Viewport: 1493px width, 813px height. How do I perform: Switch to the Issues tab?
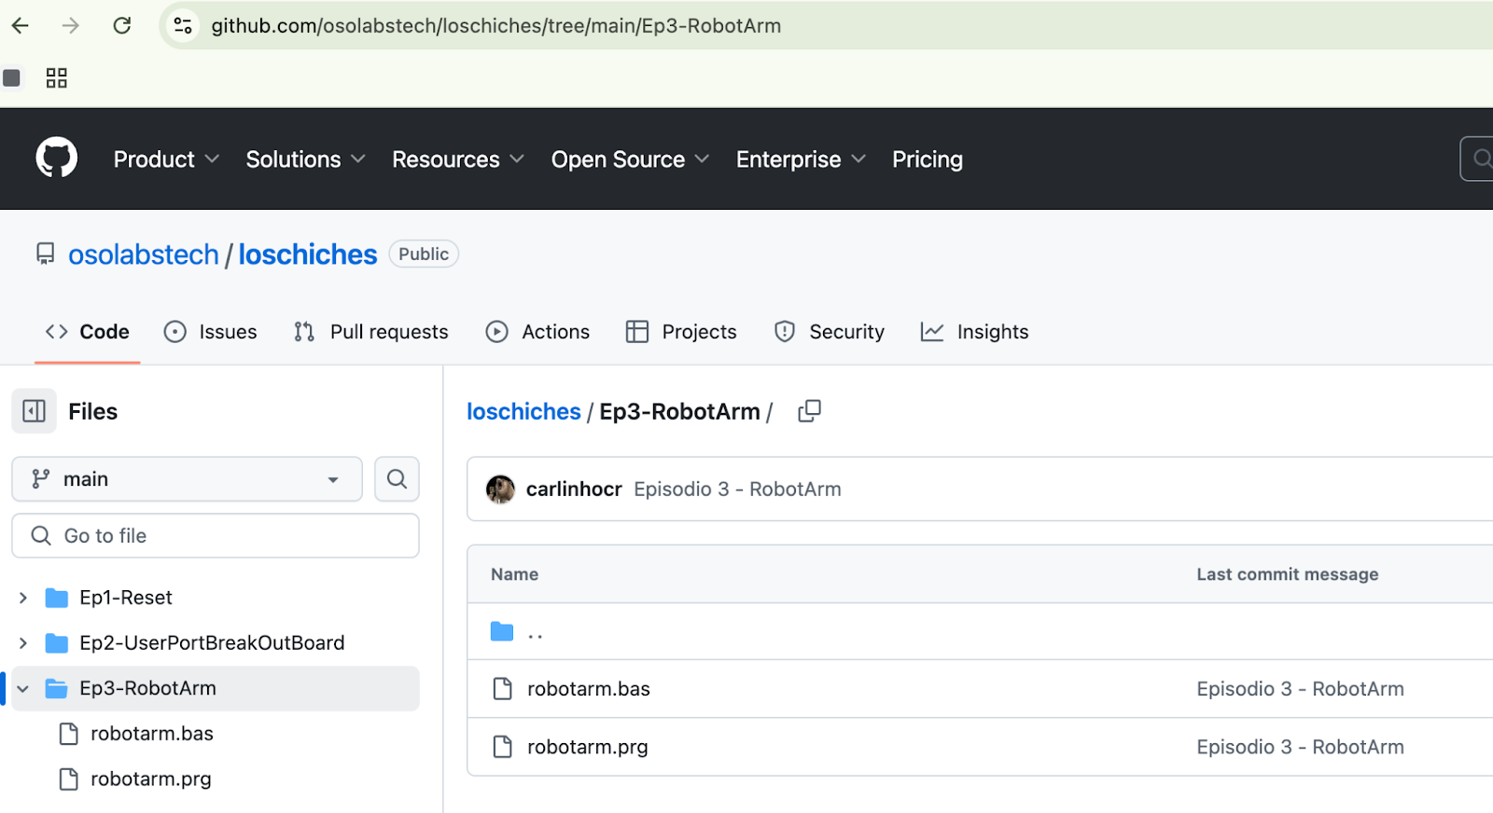(x=211, y=332)
